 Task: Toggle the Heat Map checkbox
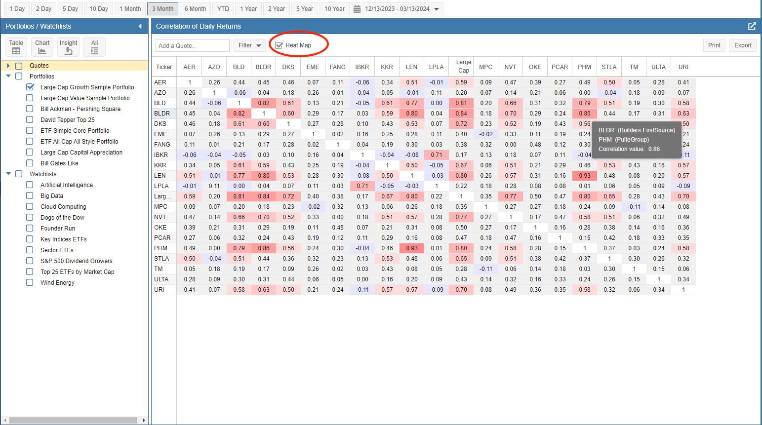(279, 45)
